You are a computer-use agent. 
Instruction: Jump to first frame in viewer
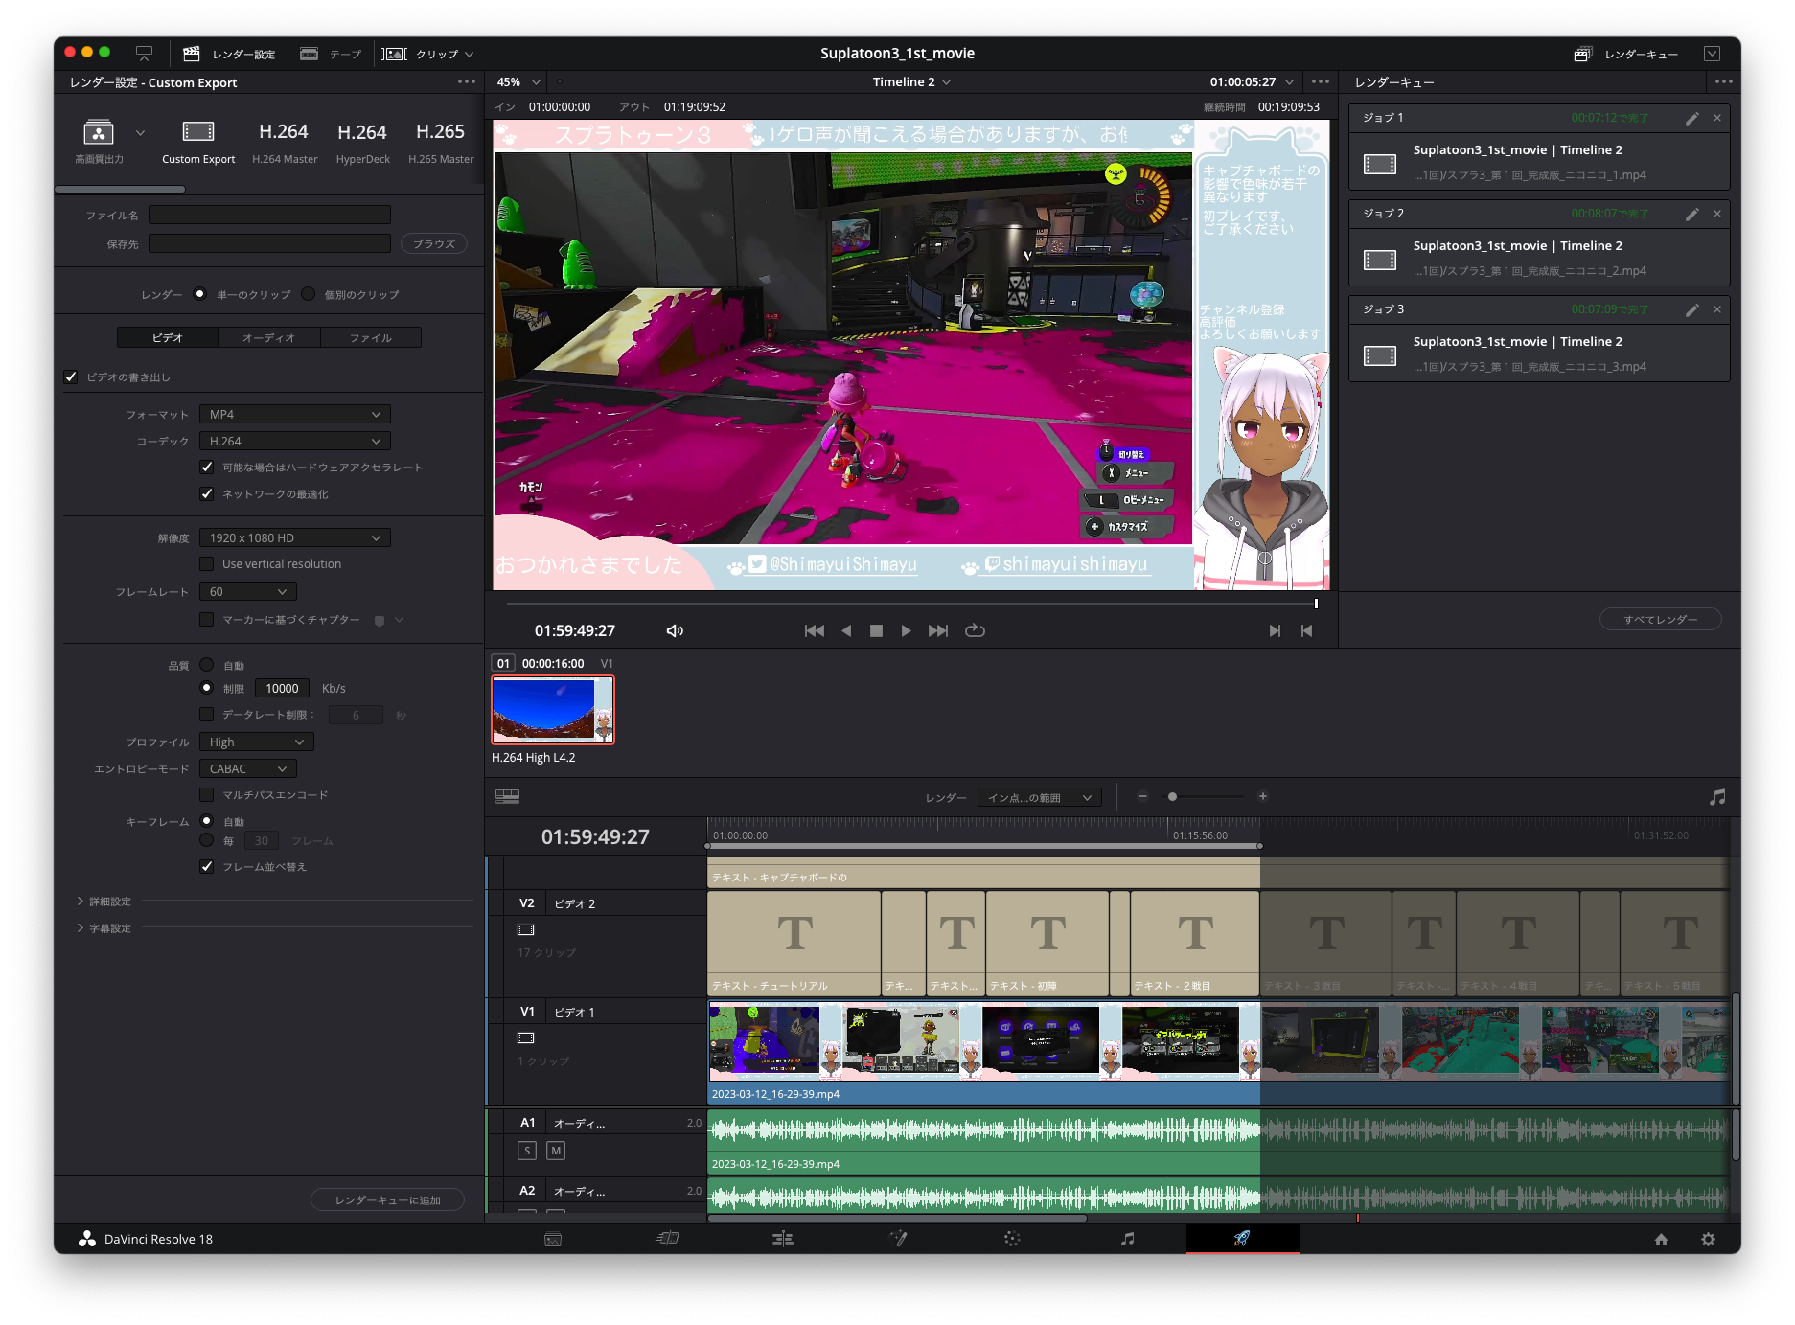click(x=814, y=630)
